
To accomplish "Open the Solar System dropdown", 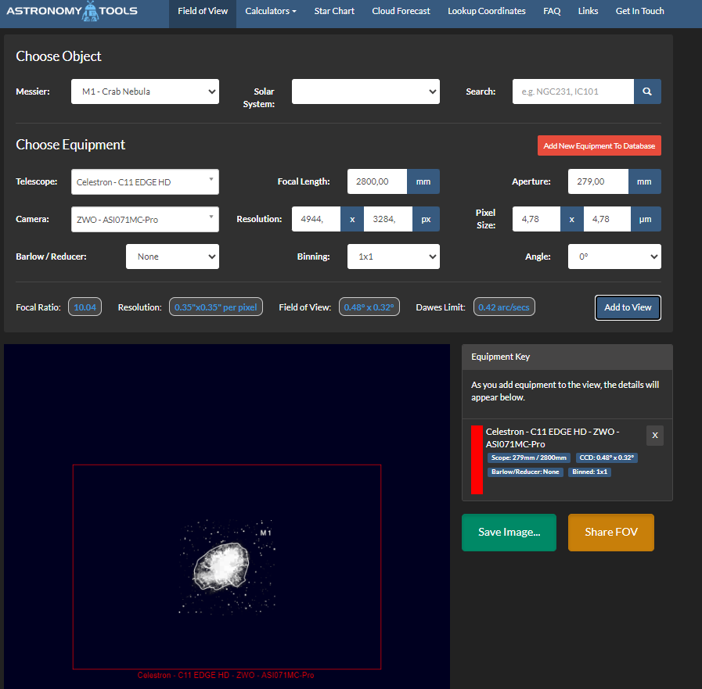I will (365, 92).
